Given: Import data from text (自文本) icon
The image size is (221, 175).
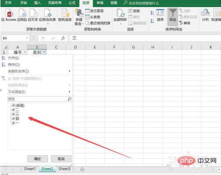Looking at the screenshot, I should 34,13.
